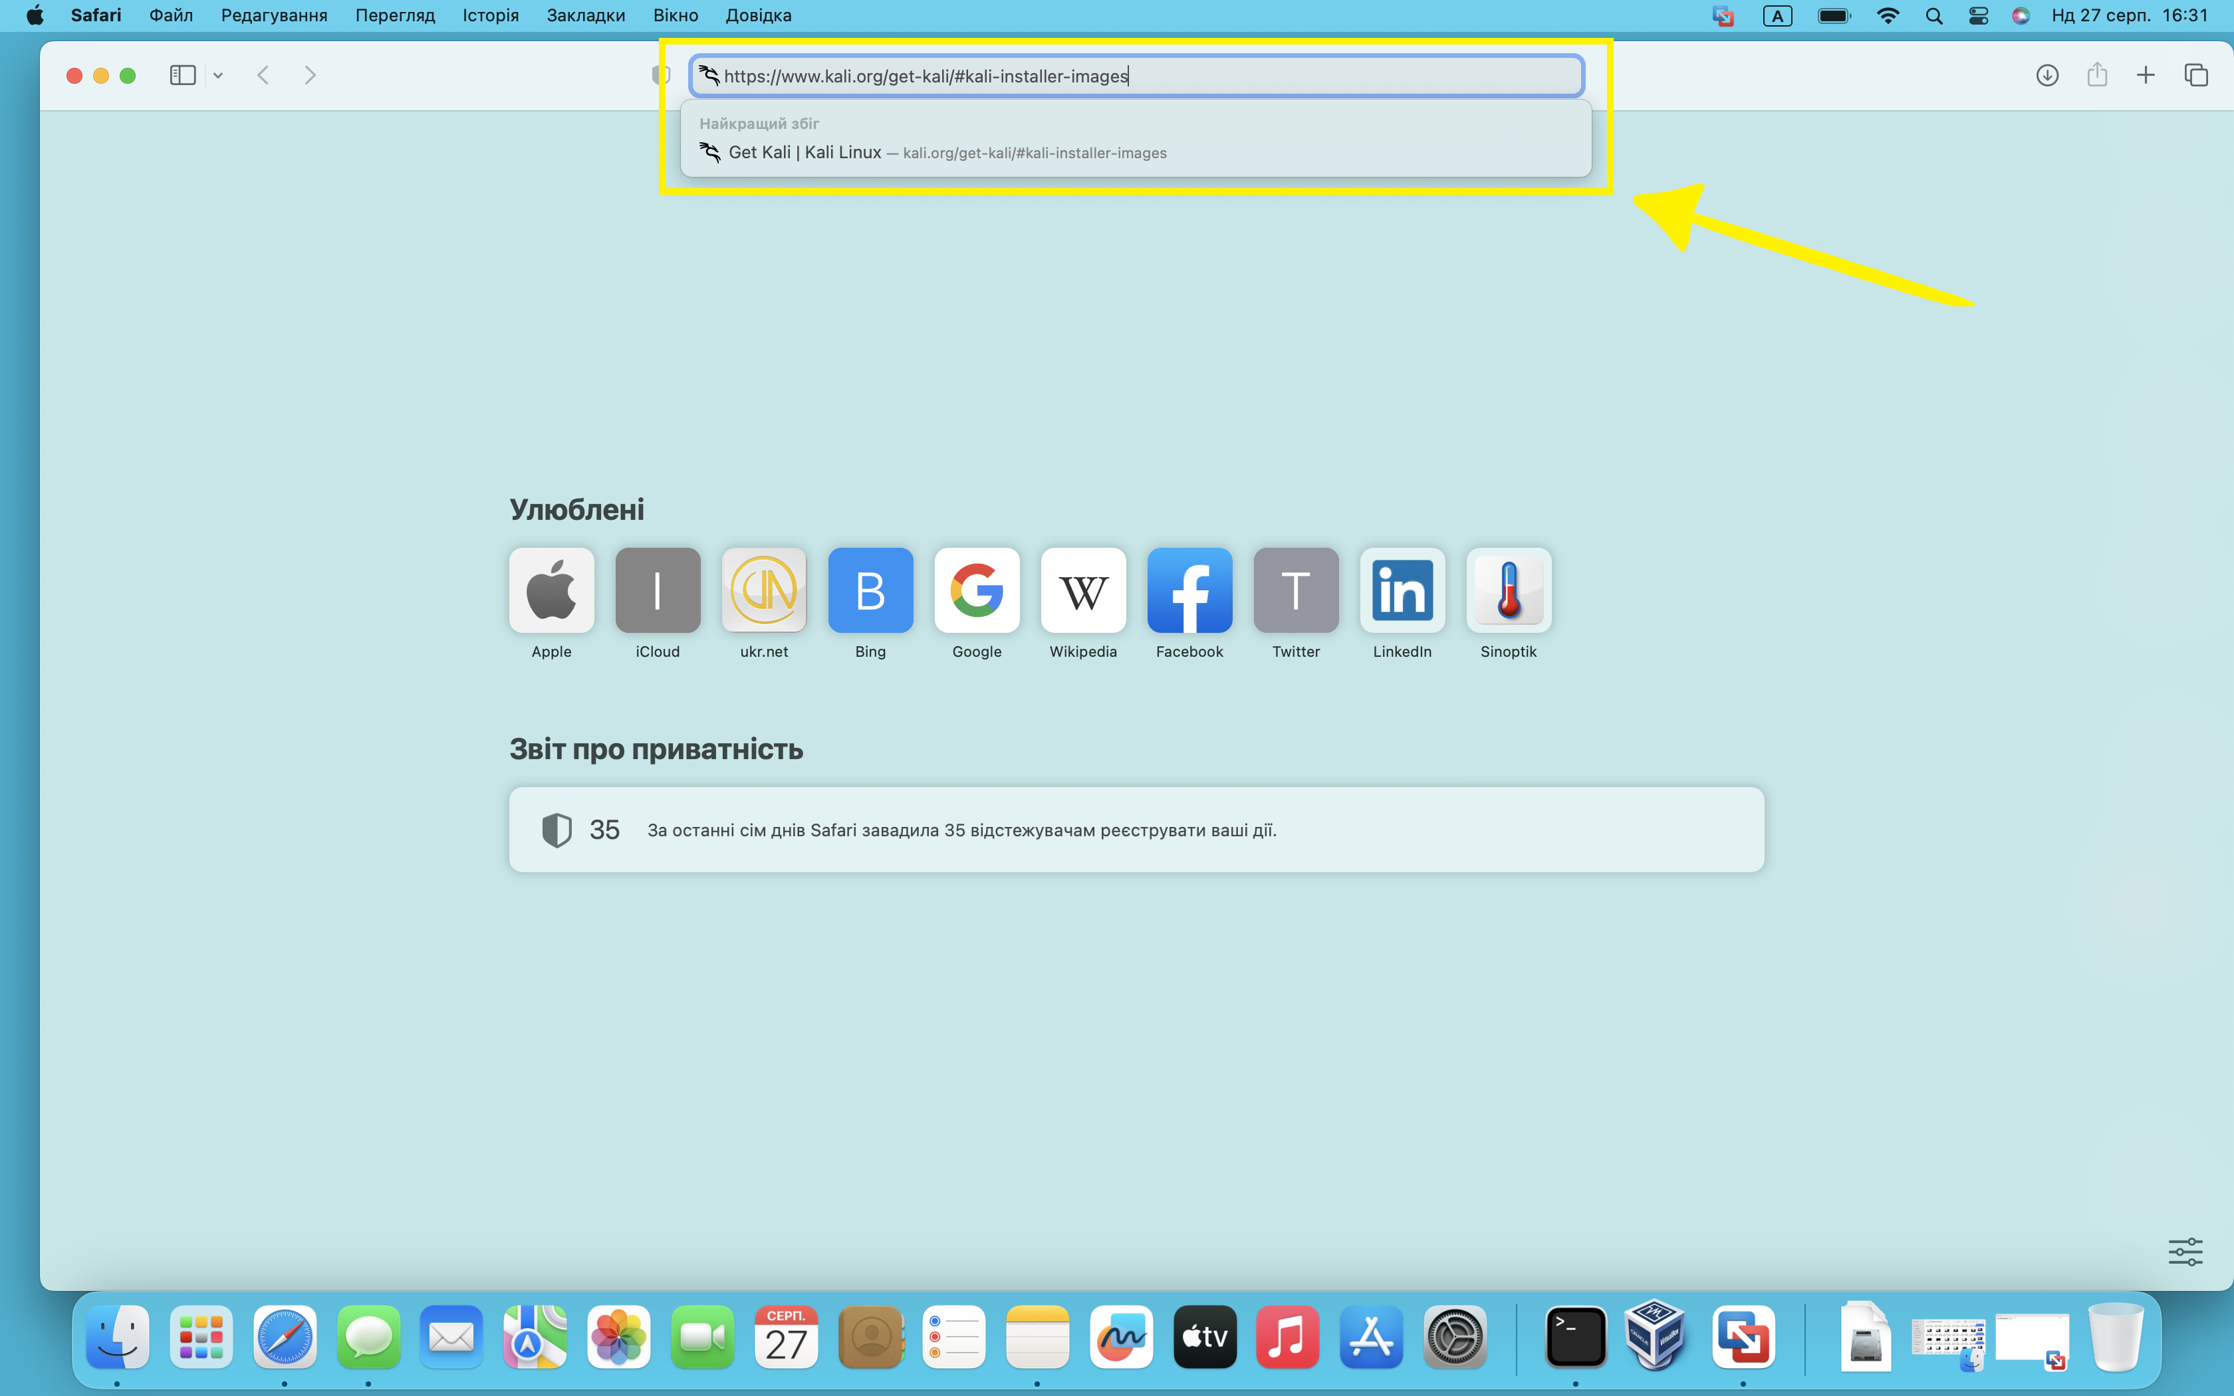Show the tab overview
The width and height of the screenshot is (2234, 1396).
click(x=2195, y=74)
